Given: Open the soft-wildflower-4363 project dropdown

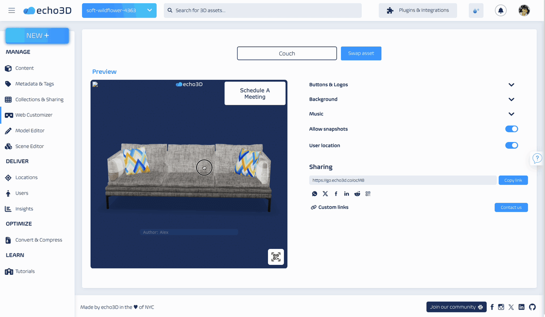Looking at the screenshot, I should [x=119, y=10].
